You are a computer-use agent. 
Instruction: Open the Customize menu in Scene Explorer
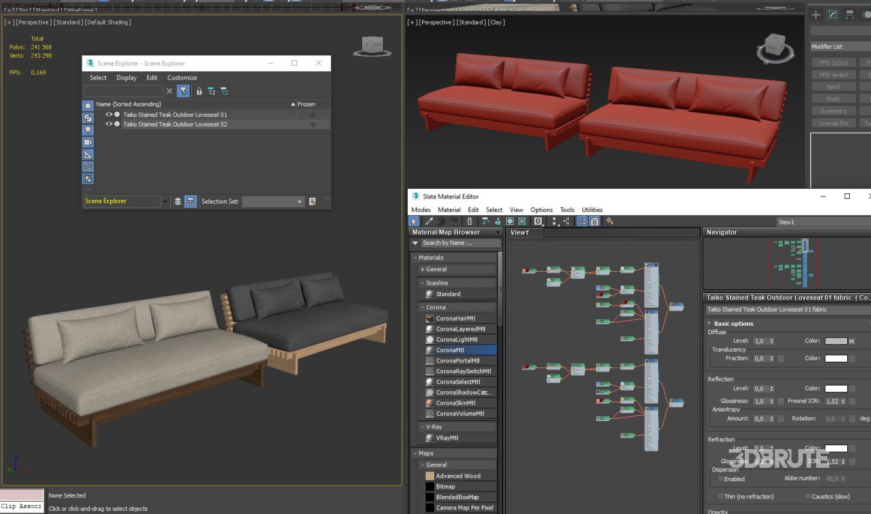182,78
